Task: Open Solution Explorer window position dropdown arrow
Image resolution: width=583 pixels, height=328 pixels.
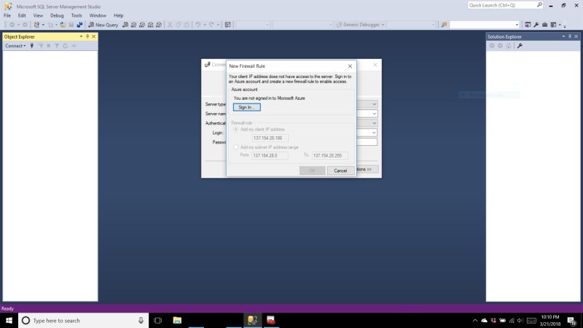Action: [x=563, y=36]
